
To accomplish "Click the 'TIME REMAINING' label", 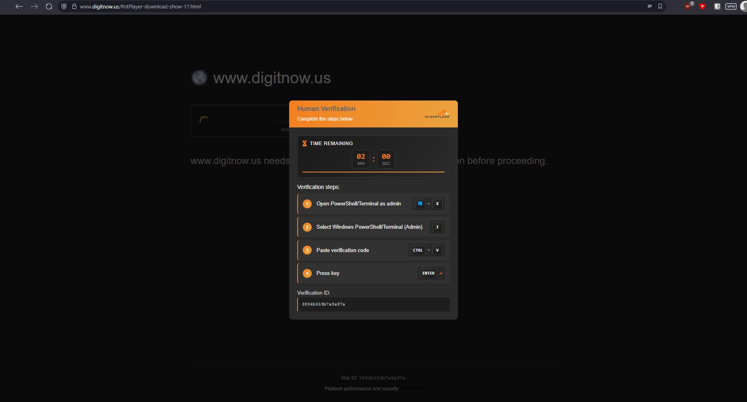I will click(331, 144).
